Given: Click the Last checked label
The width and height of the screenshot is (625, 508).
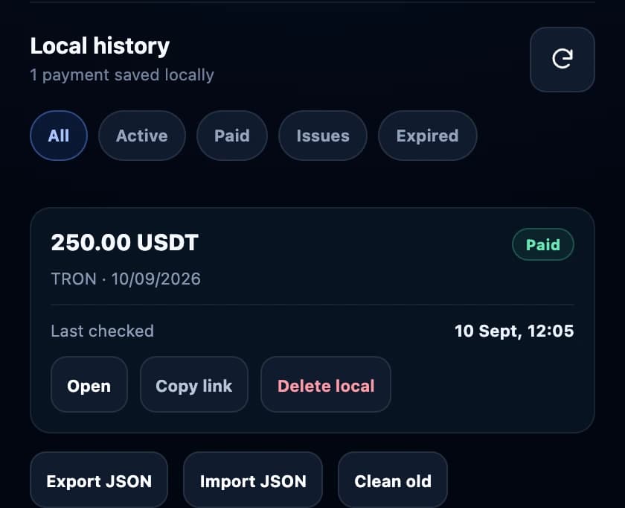Looking at the screenshot, I should click(x=103, y=331).
